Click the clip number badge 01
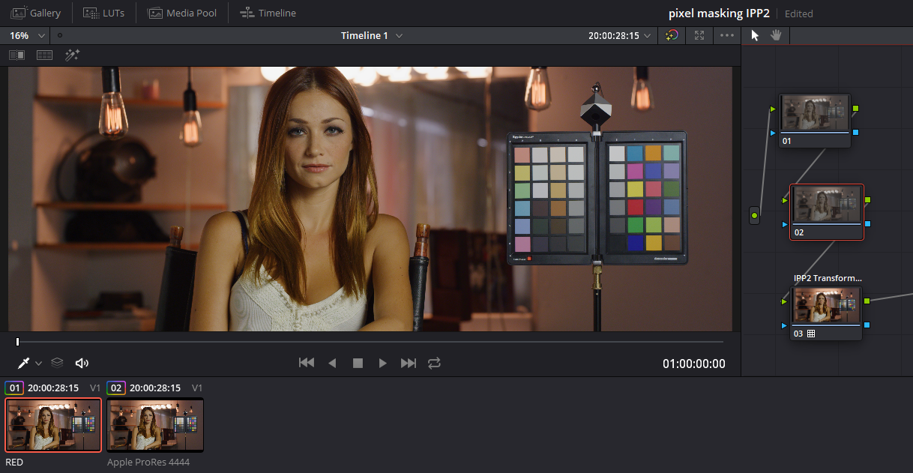 (14, 388)
